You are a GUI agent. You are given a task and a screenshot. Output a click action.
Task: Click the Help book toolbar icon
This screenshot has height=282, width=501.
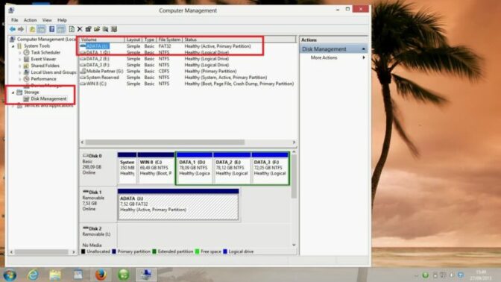pos(51,29)
